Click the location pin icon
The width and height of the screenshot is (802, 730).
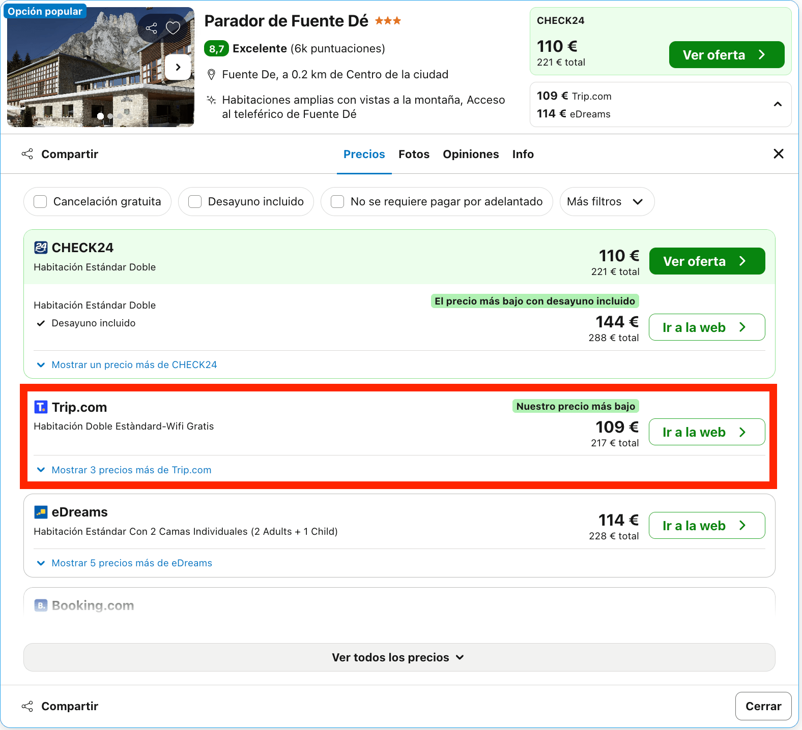tap(212, 75)
